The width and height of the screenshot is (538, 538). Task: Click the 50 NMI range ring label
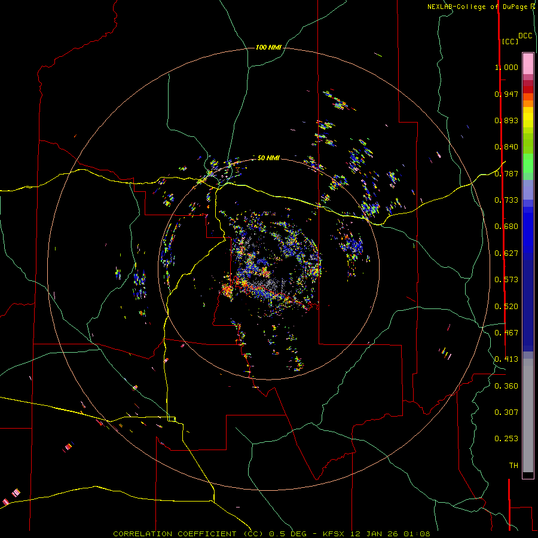[268, 158]
